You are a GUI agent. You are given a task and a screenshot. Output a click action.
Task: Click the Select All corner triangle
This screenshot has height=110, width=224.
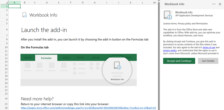point(6,3)
